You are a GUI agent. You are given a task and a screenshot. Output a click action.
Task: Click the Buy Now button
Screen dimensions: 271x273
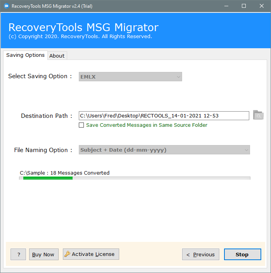[x=44, y=254]
